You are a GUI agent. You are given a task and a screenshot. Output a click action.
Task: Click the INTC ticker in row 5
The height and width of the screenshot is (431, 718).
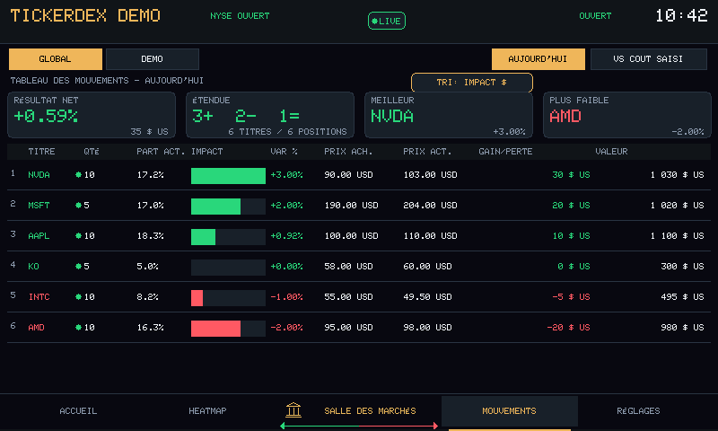[39, 297]
